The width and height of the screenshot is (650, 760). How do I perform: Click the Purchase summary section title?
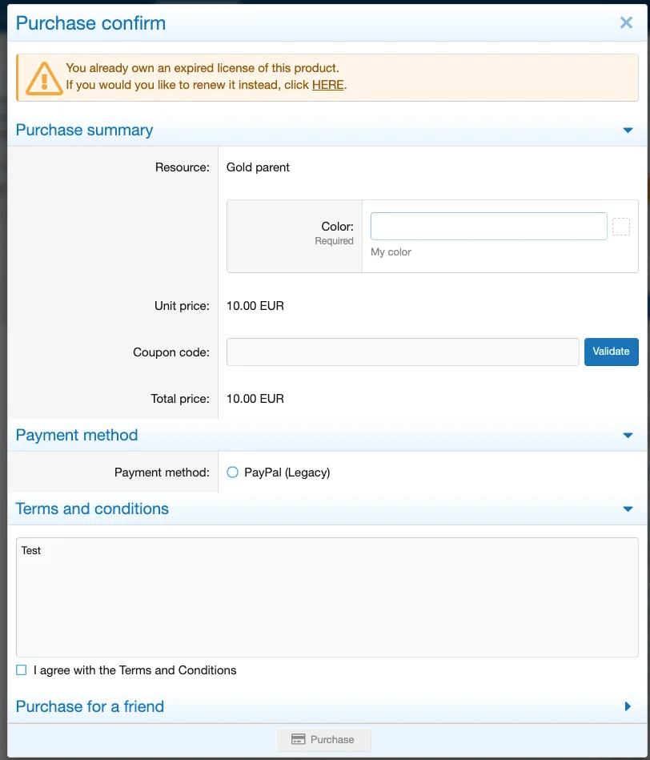pyautogui.click(x=84, y=131)
